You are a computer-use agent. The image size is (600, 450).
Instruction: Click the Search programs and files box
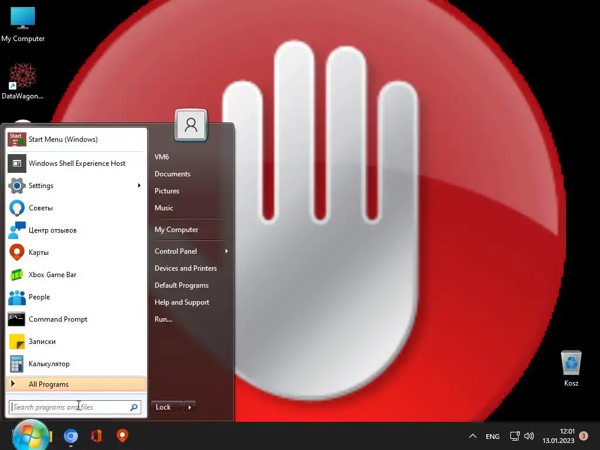[x=75, y=407]
